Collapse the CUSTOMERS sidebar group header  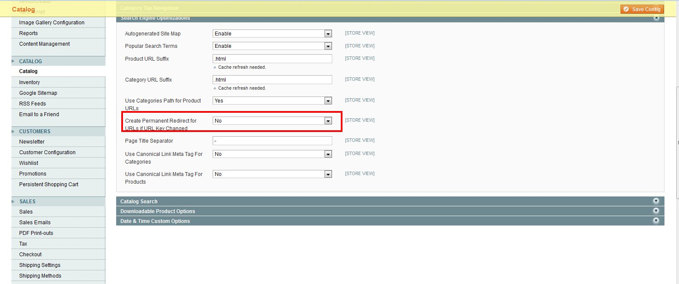click(x=58, y=131)
